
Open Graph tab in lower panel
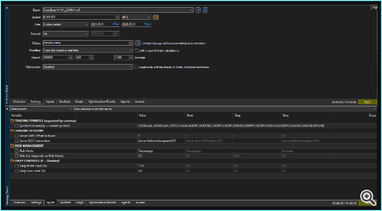point(79,202)
